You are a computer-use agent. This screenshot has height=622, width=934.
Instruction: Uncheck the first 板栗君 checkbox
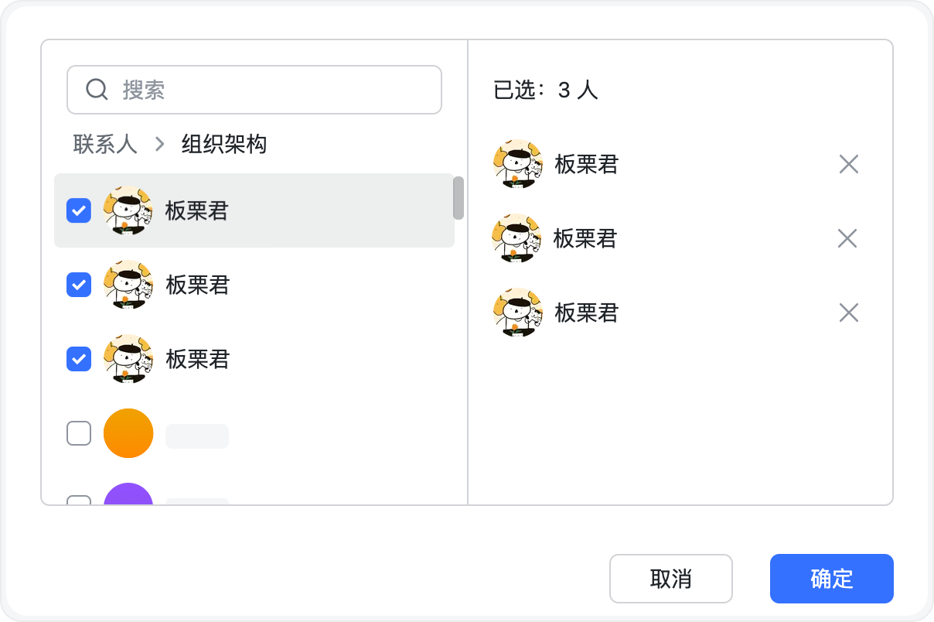(79, 210)
